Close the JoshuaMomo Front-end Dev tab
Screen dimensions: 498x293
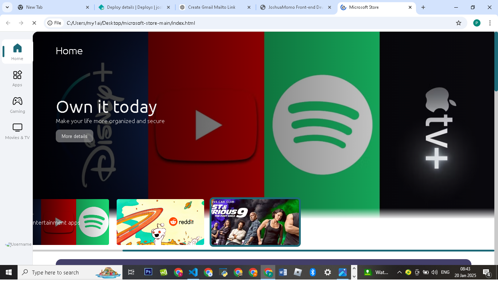[x=330, y=7]
